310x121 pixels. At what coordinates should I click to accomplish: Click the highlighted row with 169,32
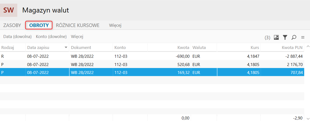point(152,72)
